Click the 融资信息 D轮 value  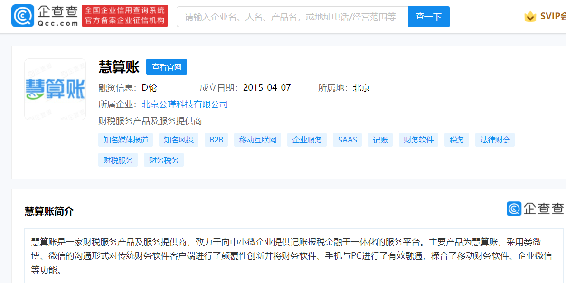pos(149,88)
